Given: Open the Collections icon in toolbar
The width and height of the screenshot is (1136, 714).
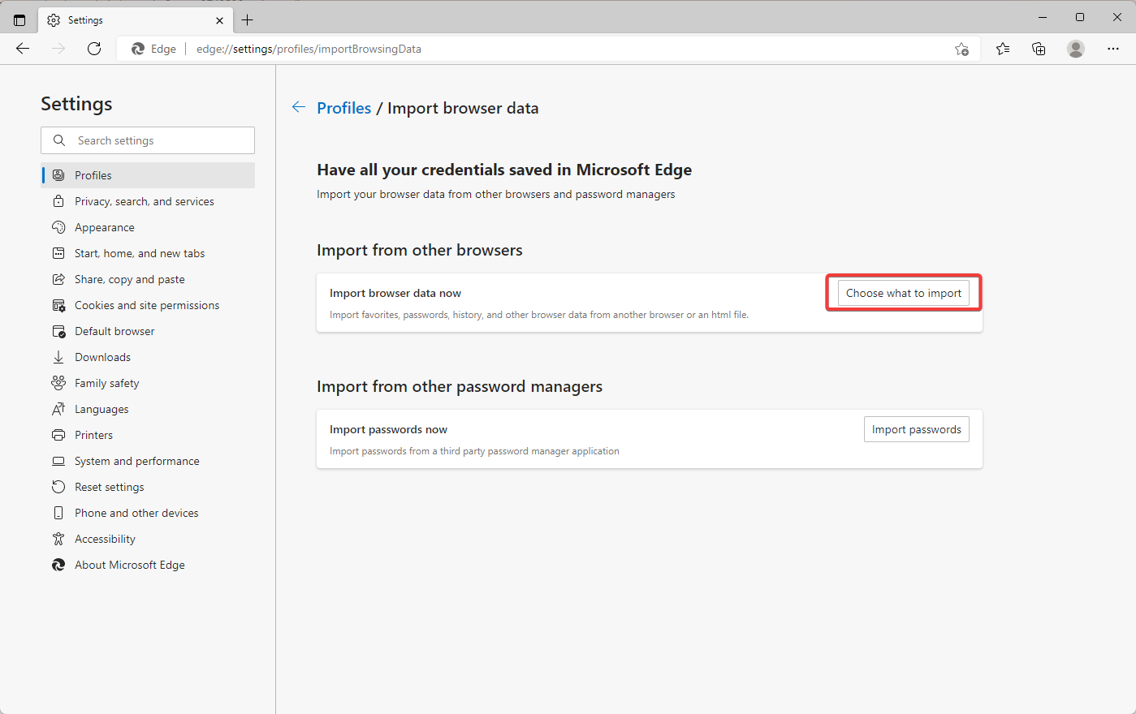Looking at the screenshot, I should (1039, 49).
